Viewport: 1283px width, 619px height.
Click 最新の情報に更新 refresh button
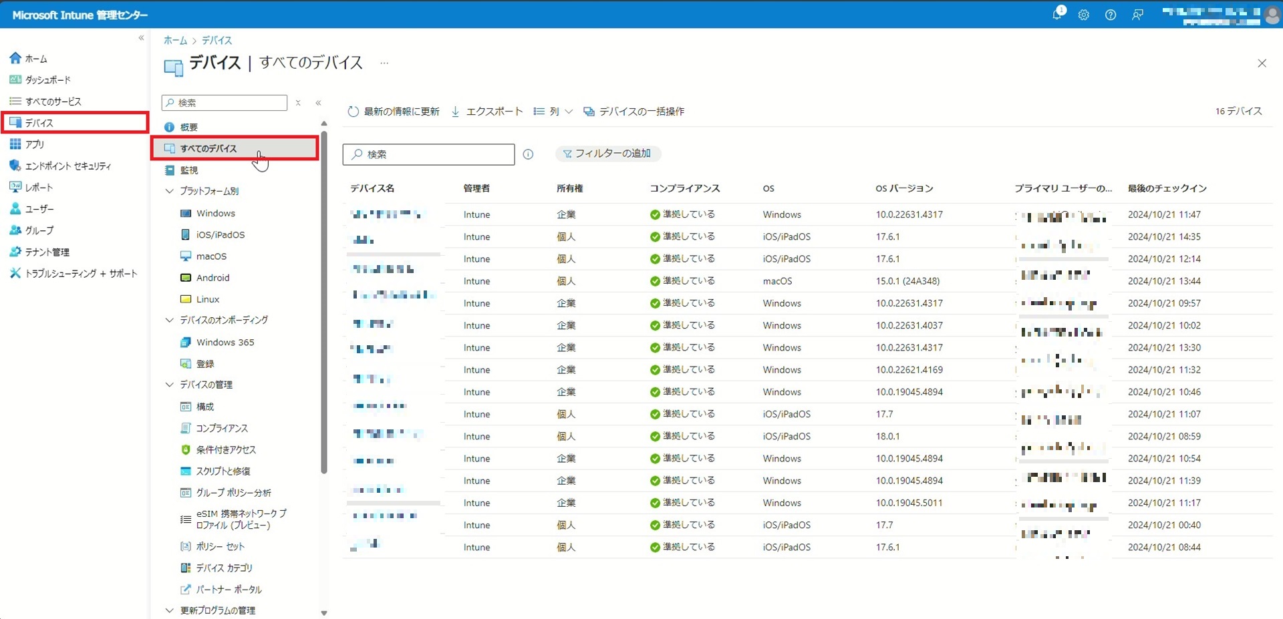click(x=394, y=112)
